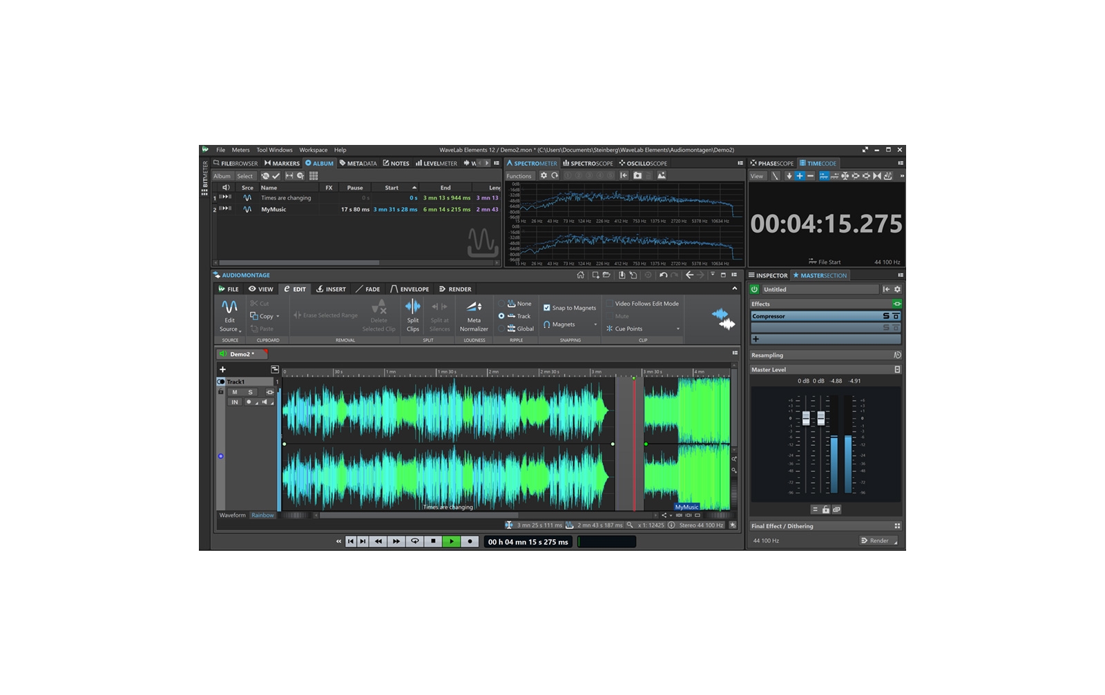Expand Timecode toolbar overflow arrows
This screenshot has width=1105, height=695.
click(x=901, y=176)
